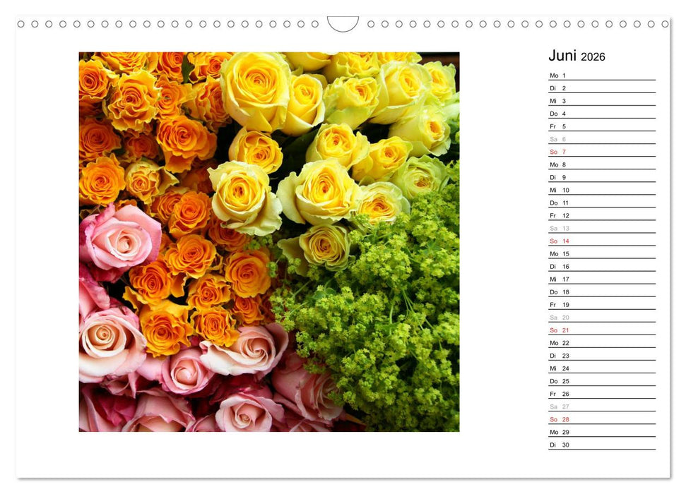Select the Do 18 planner line
The image size is (686, 494).
(601, 291)
